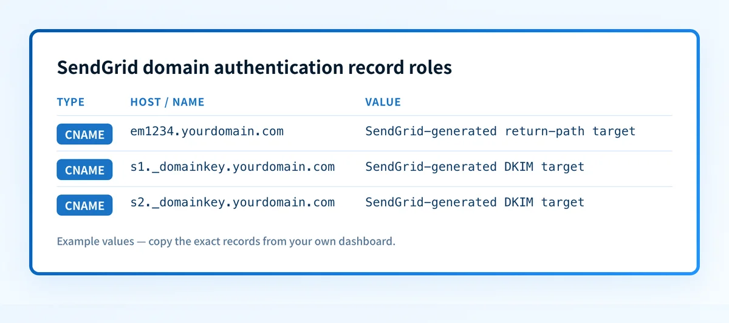The width and height of the screenshot is (729, 323).
Task: Click the CNAME badge in the s1._domainkey row
Action: tap(84, 170)
